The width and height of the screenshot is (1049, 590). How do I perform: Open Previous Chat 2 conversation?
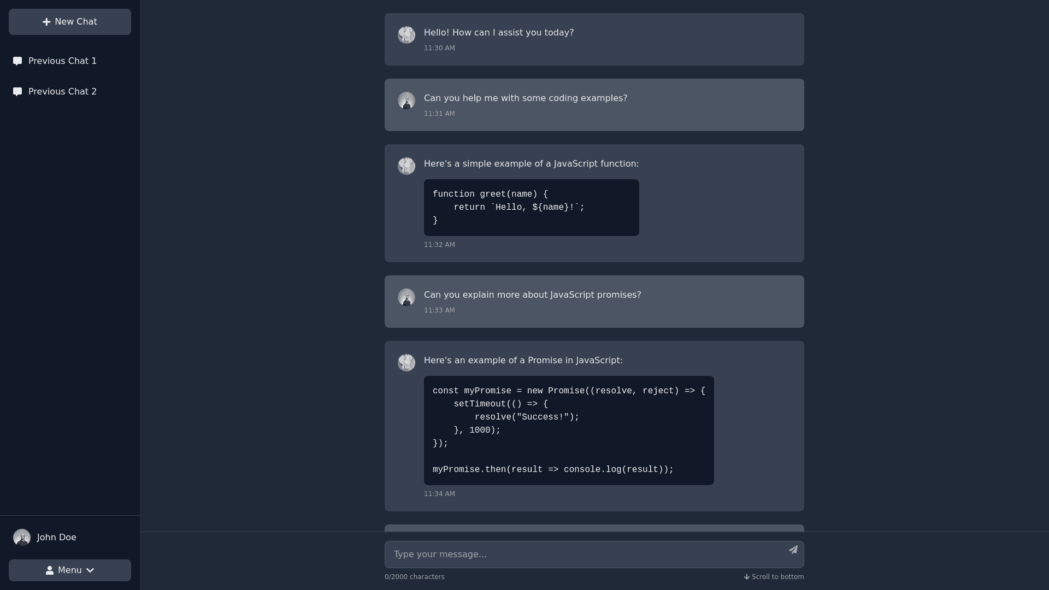(62, 92)
